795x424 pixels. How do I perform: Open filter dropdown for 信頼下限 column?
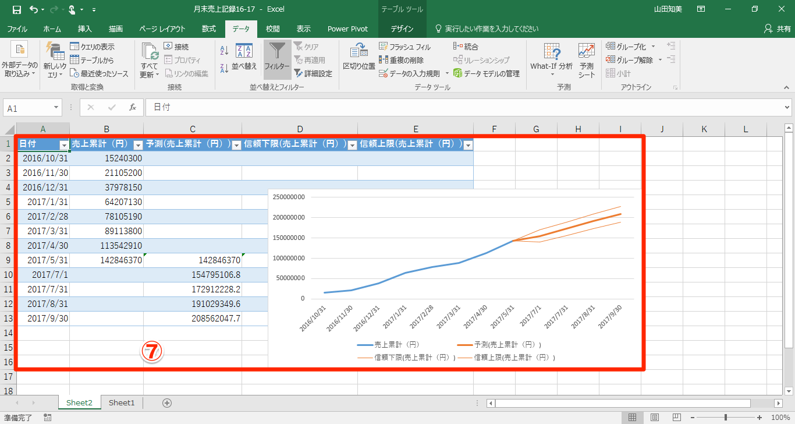(x=352, y=145)
